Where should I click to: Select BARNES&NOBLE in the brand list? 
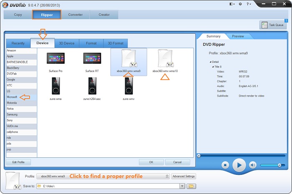(21, 62)
